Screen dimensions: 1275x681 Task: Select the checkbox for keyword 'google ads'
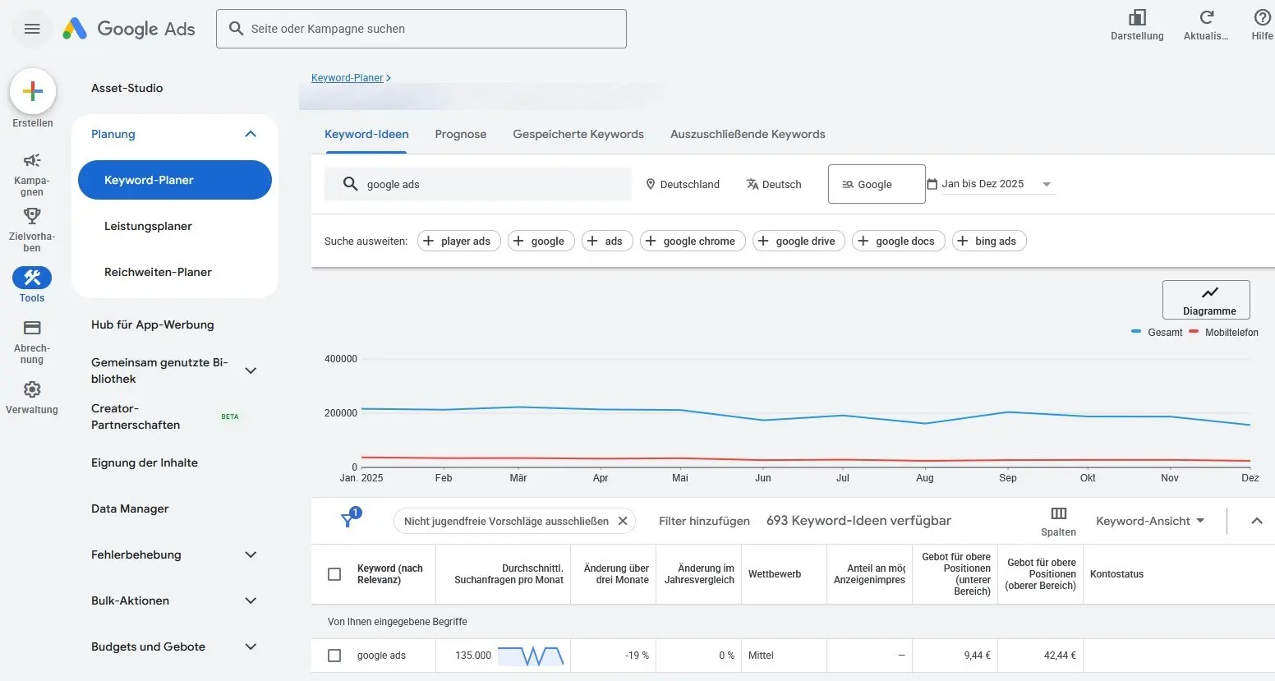tap(334, 656)
